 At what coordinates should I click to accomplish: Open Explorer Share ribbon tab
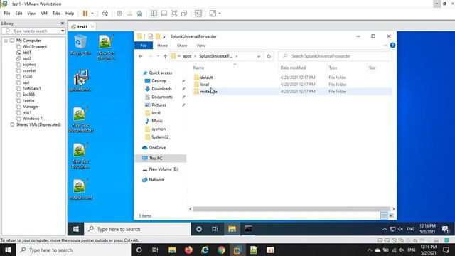(182, 46)
